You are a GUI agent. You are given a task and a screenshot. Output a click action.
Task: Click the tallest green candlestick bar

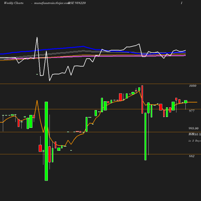coord(46,141)
